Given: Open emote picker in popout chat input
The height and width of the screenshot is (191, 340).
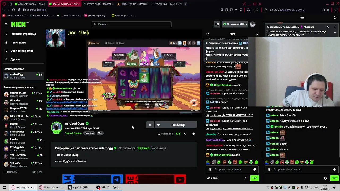Looking at the screenshot, I should tap(334, 170).
